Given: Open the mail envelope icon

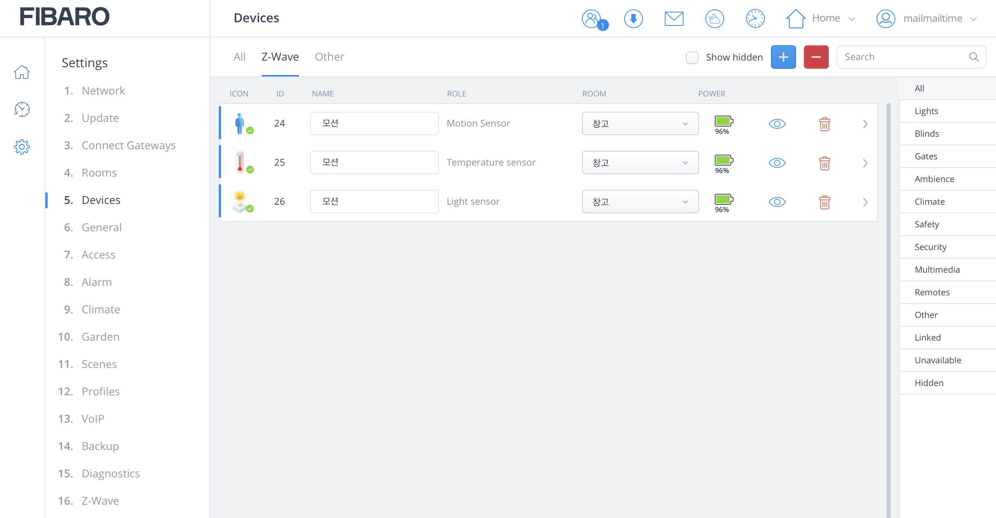Looking at the screenshot, I should (674, 19).
